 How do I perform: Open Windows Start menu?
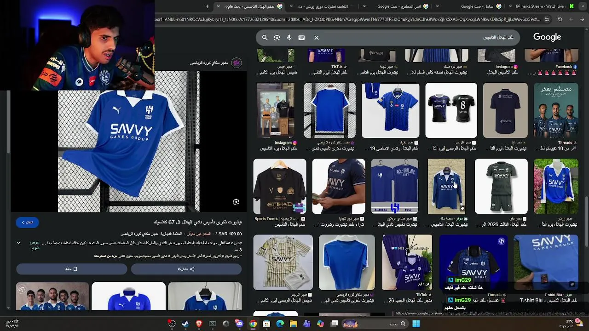coord(416,324)
